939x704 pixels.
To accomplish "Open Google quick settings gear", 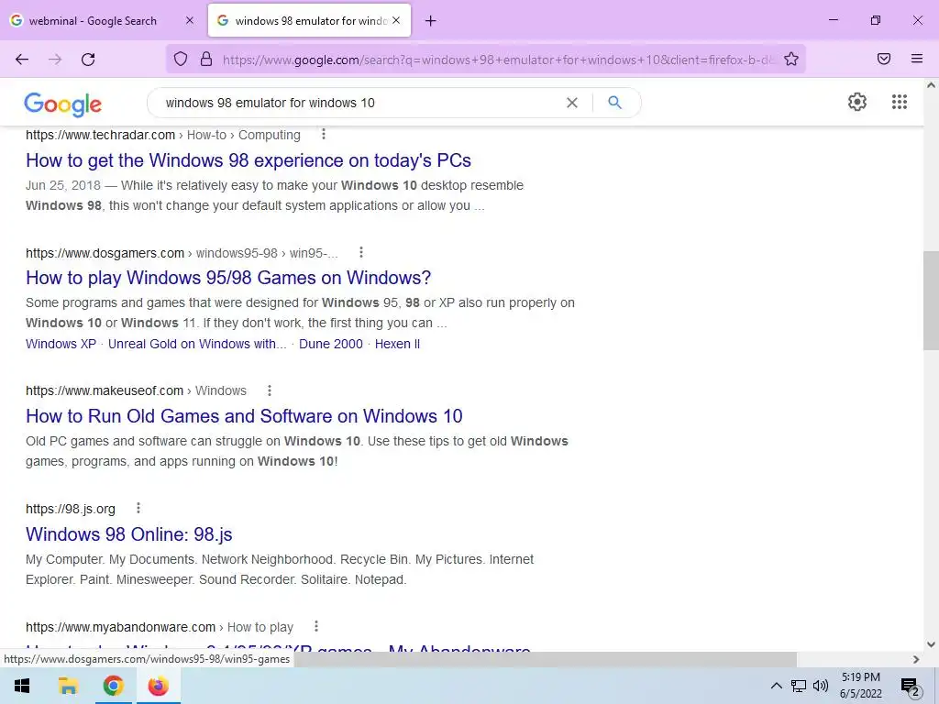I will coord(857,102).
